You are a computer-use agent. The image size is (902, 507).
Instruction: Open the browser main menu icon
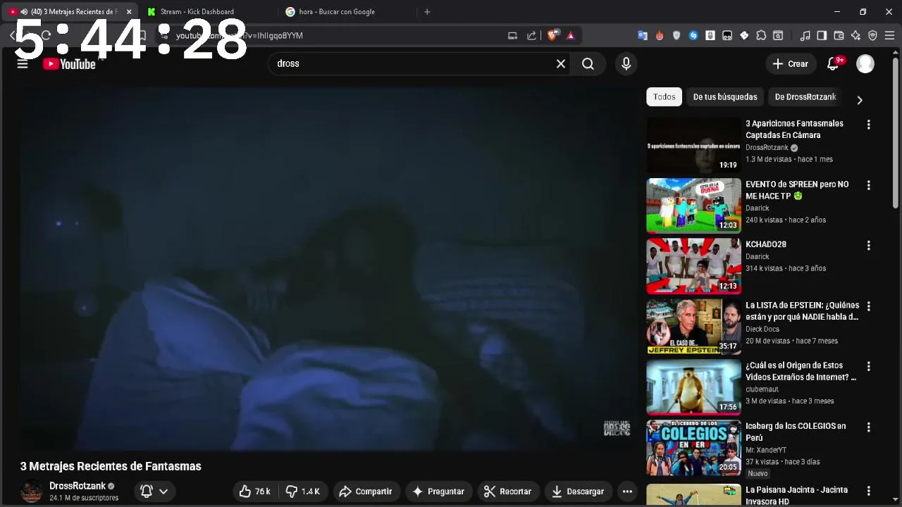click(x=889, y=35)
